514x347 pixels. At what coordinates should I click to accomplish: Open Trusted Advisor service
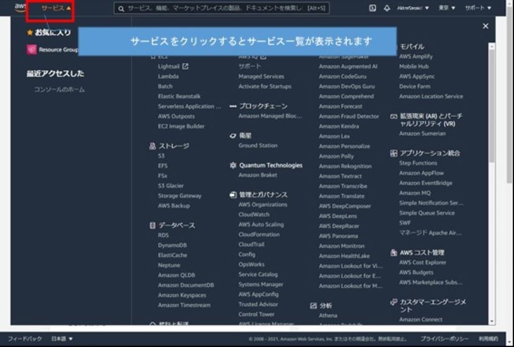click(258, 304)
